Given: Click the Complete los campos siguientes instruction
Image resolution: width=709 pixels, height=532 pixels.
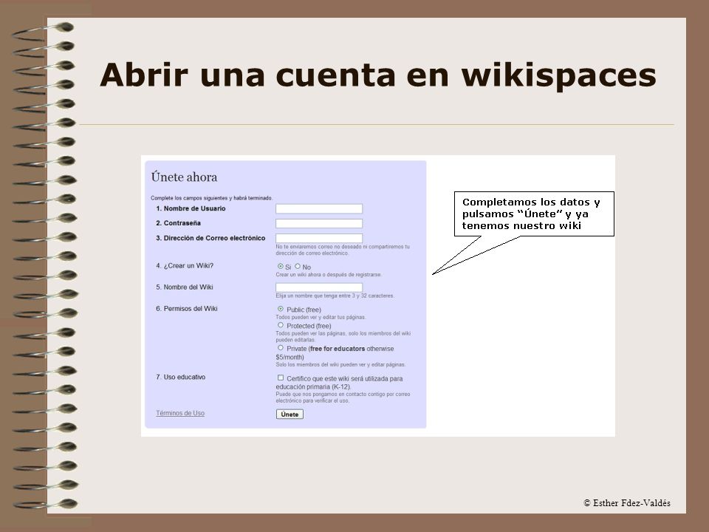Looking at the screenshot, I should click(x=212, y=198).
